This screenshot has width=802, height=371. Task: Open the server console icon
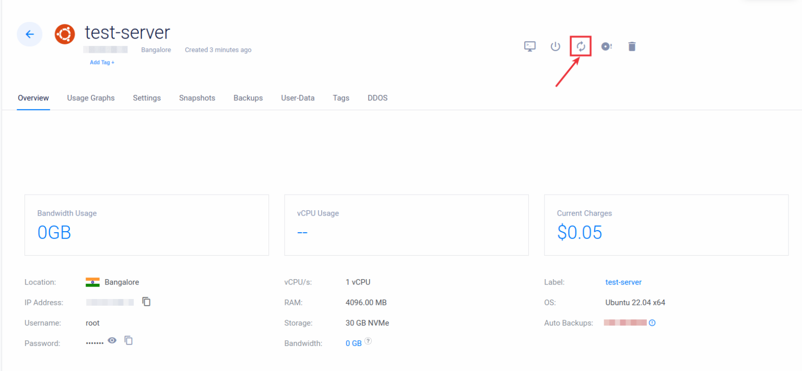click(x=529, y=46)
